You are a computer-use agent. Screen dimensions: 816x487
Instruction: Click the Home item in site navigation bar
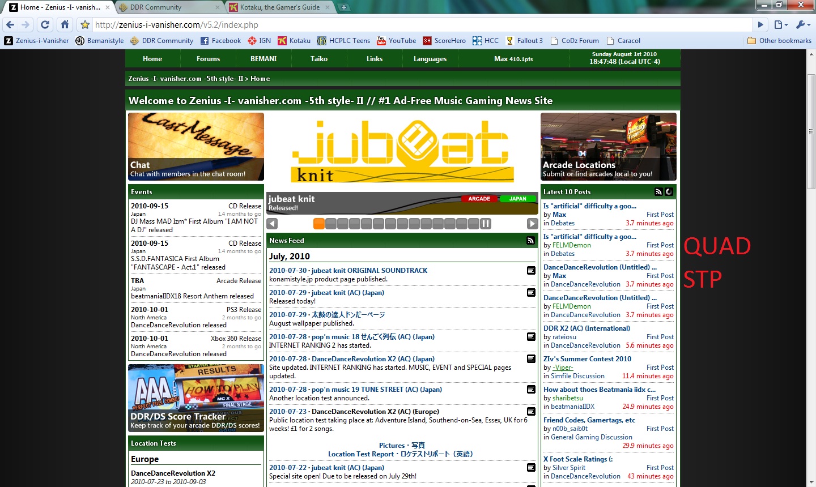click(x=152, y=59)
